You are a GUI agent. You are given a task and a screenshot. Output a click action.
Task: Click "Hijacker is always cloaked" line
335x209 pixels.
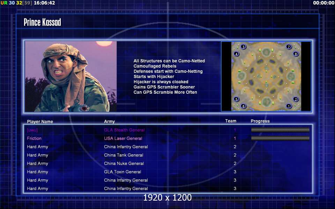point(161,82)
